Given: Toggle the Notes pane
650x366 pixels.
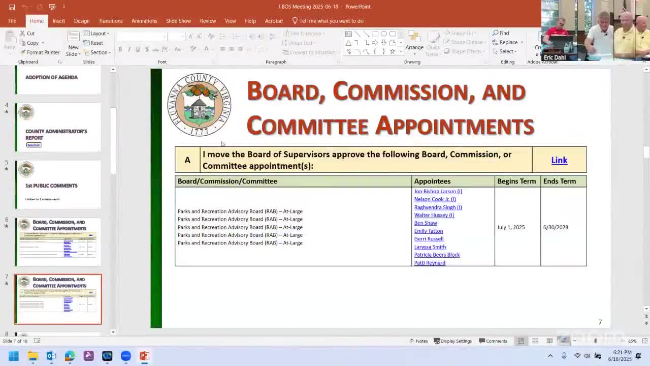Looking at the screenshot, I should tap(418, 341).
